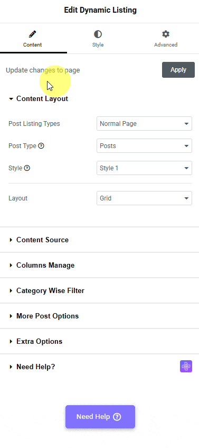Switch to the Style tab
This screenshot has width=199, height=448.
pos(98,39)
